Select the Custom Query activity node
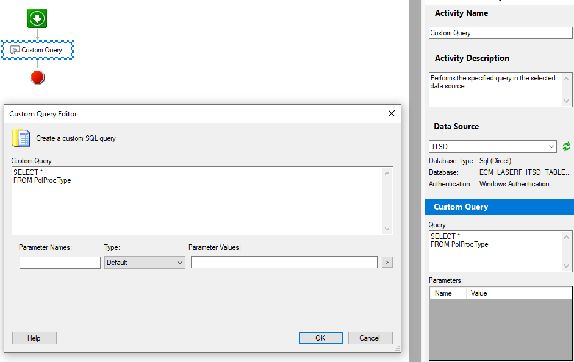This screenshot has height=362, width=574. tap(38, 50)
